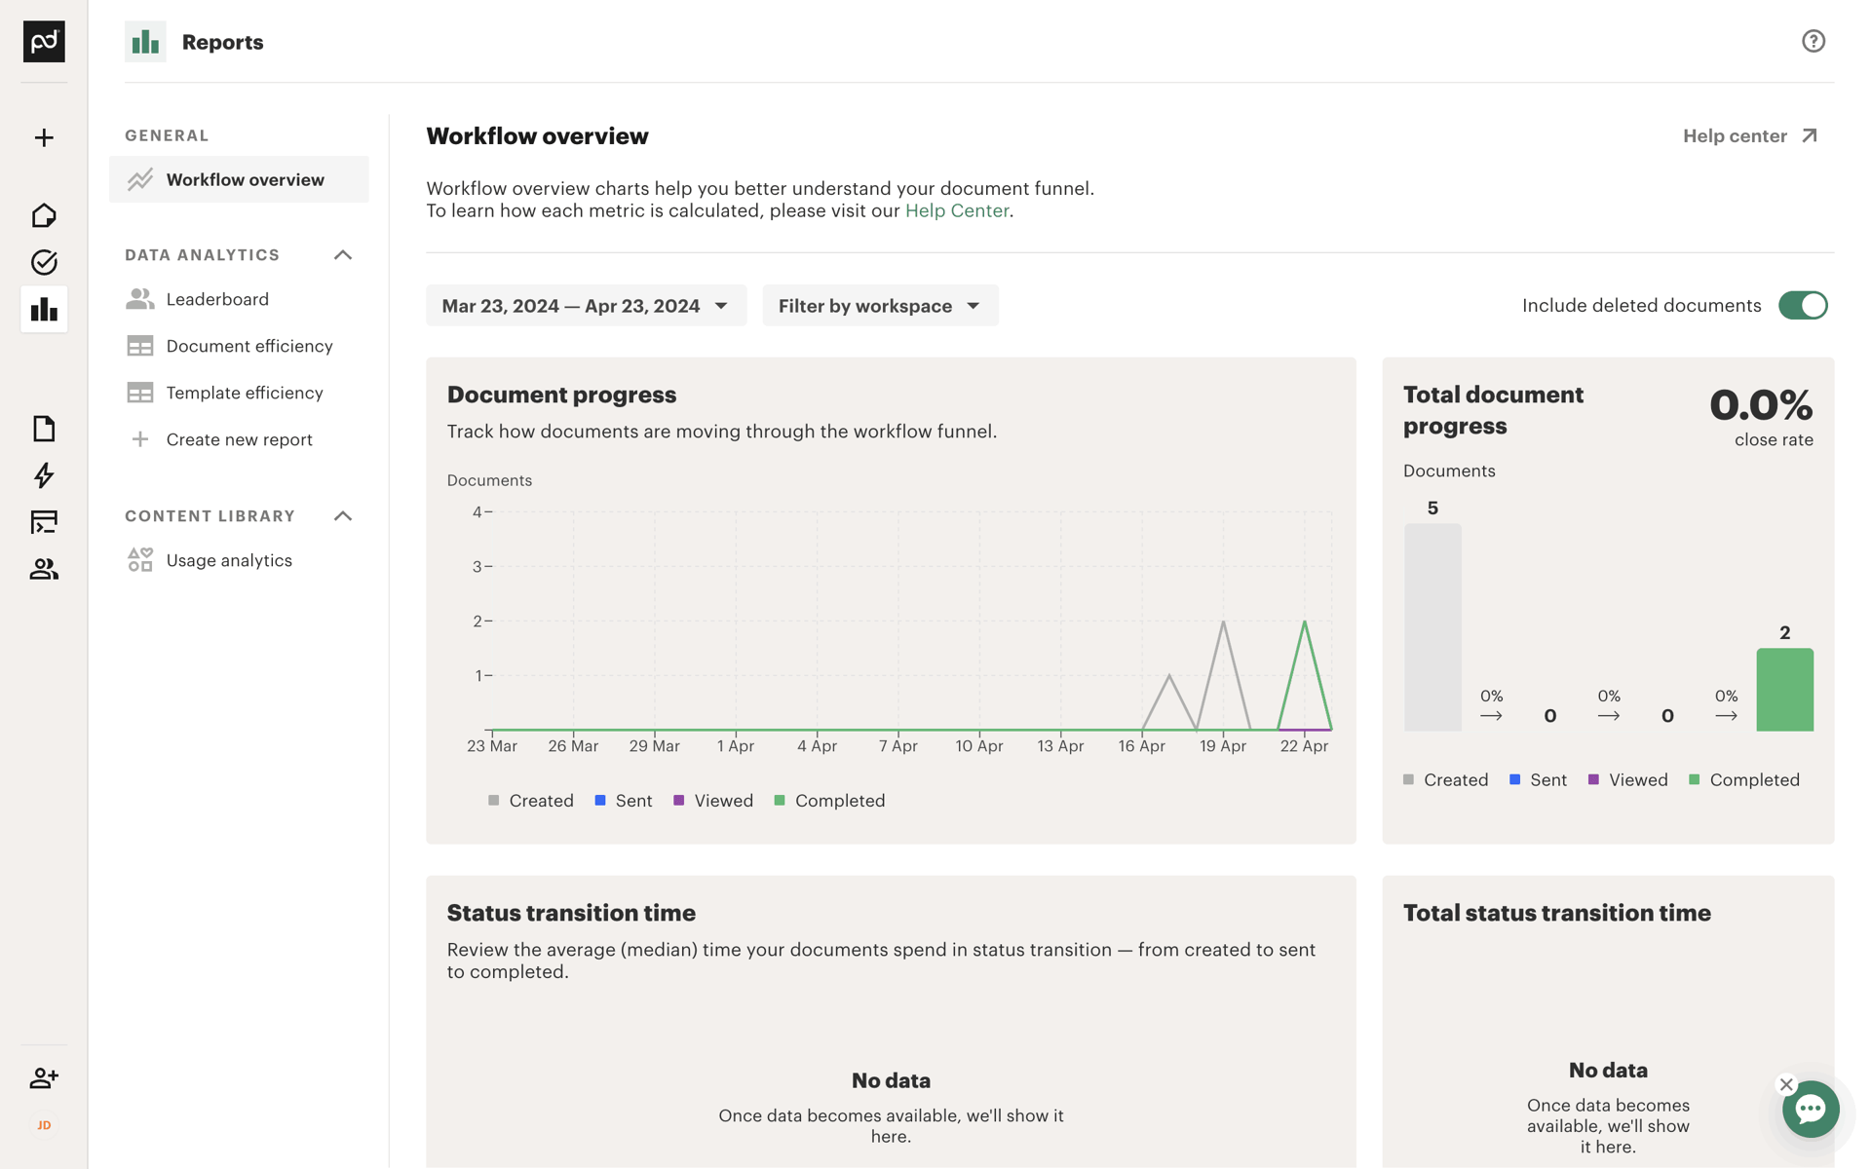Image resolution: width=1871 pixels, height=1169 pixels.
Task: Toggle Viewed legend in Document progress chart
Action: (713, 801)
